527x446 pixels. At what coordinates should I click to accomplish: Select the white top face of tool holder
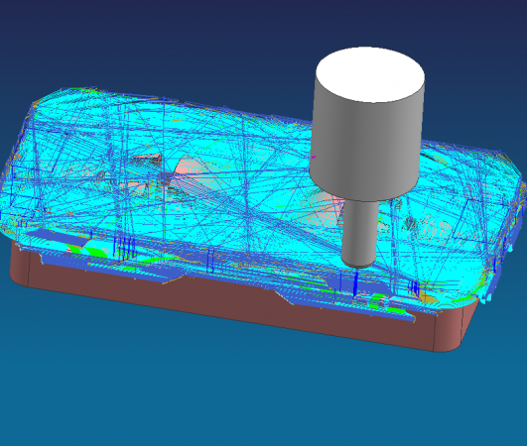(x=370, y=74)
